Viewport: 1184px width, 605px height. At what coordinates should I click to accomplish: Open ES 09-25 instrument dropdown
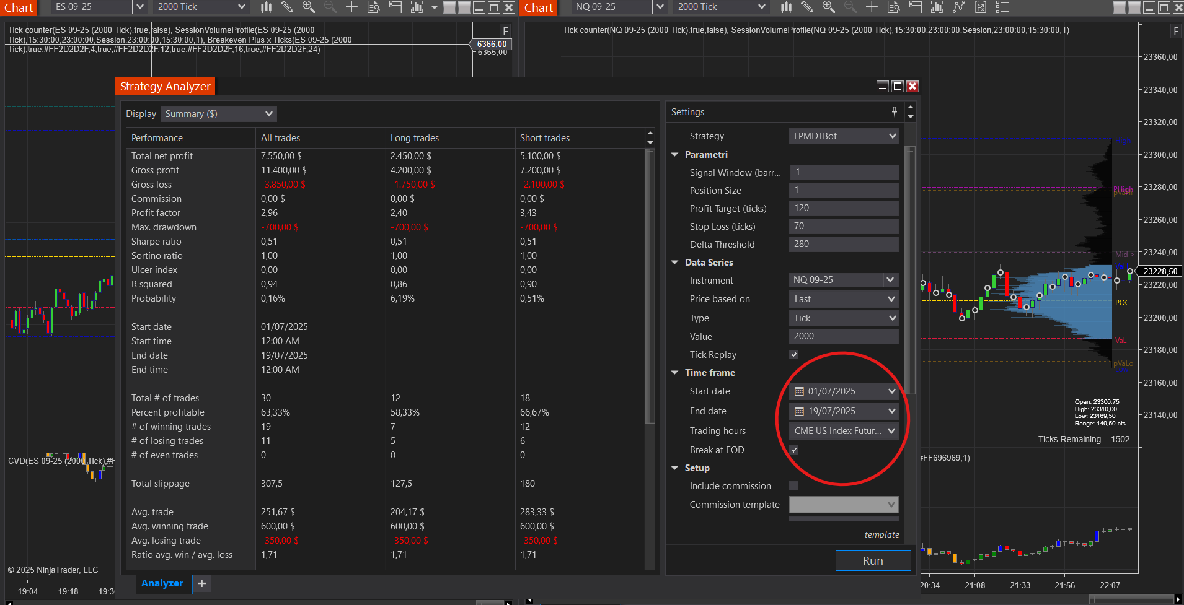tap(140, 7)
